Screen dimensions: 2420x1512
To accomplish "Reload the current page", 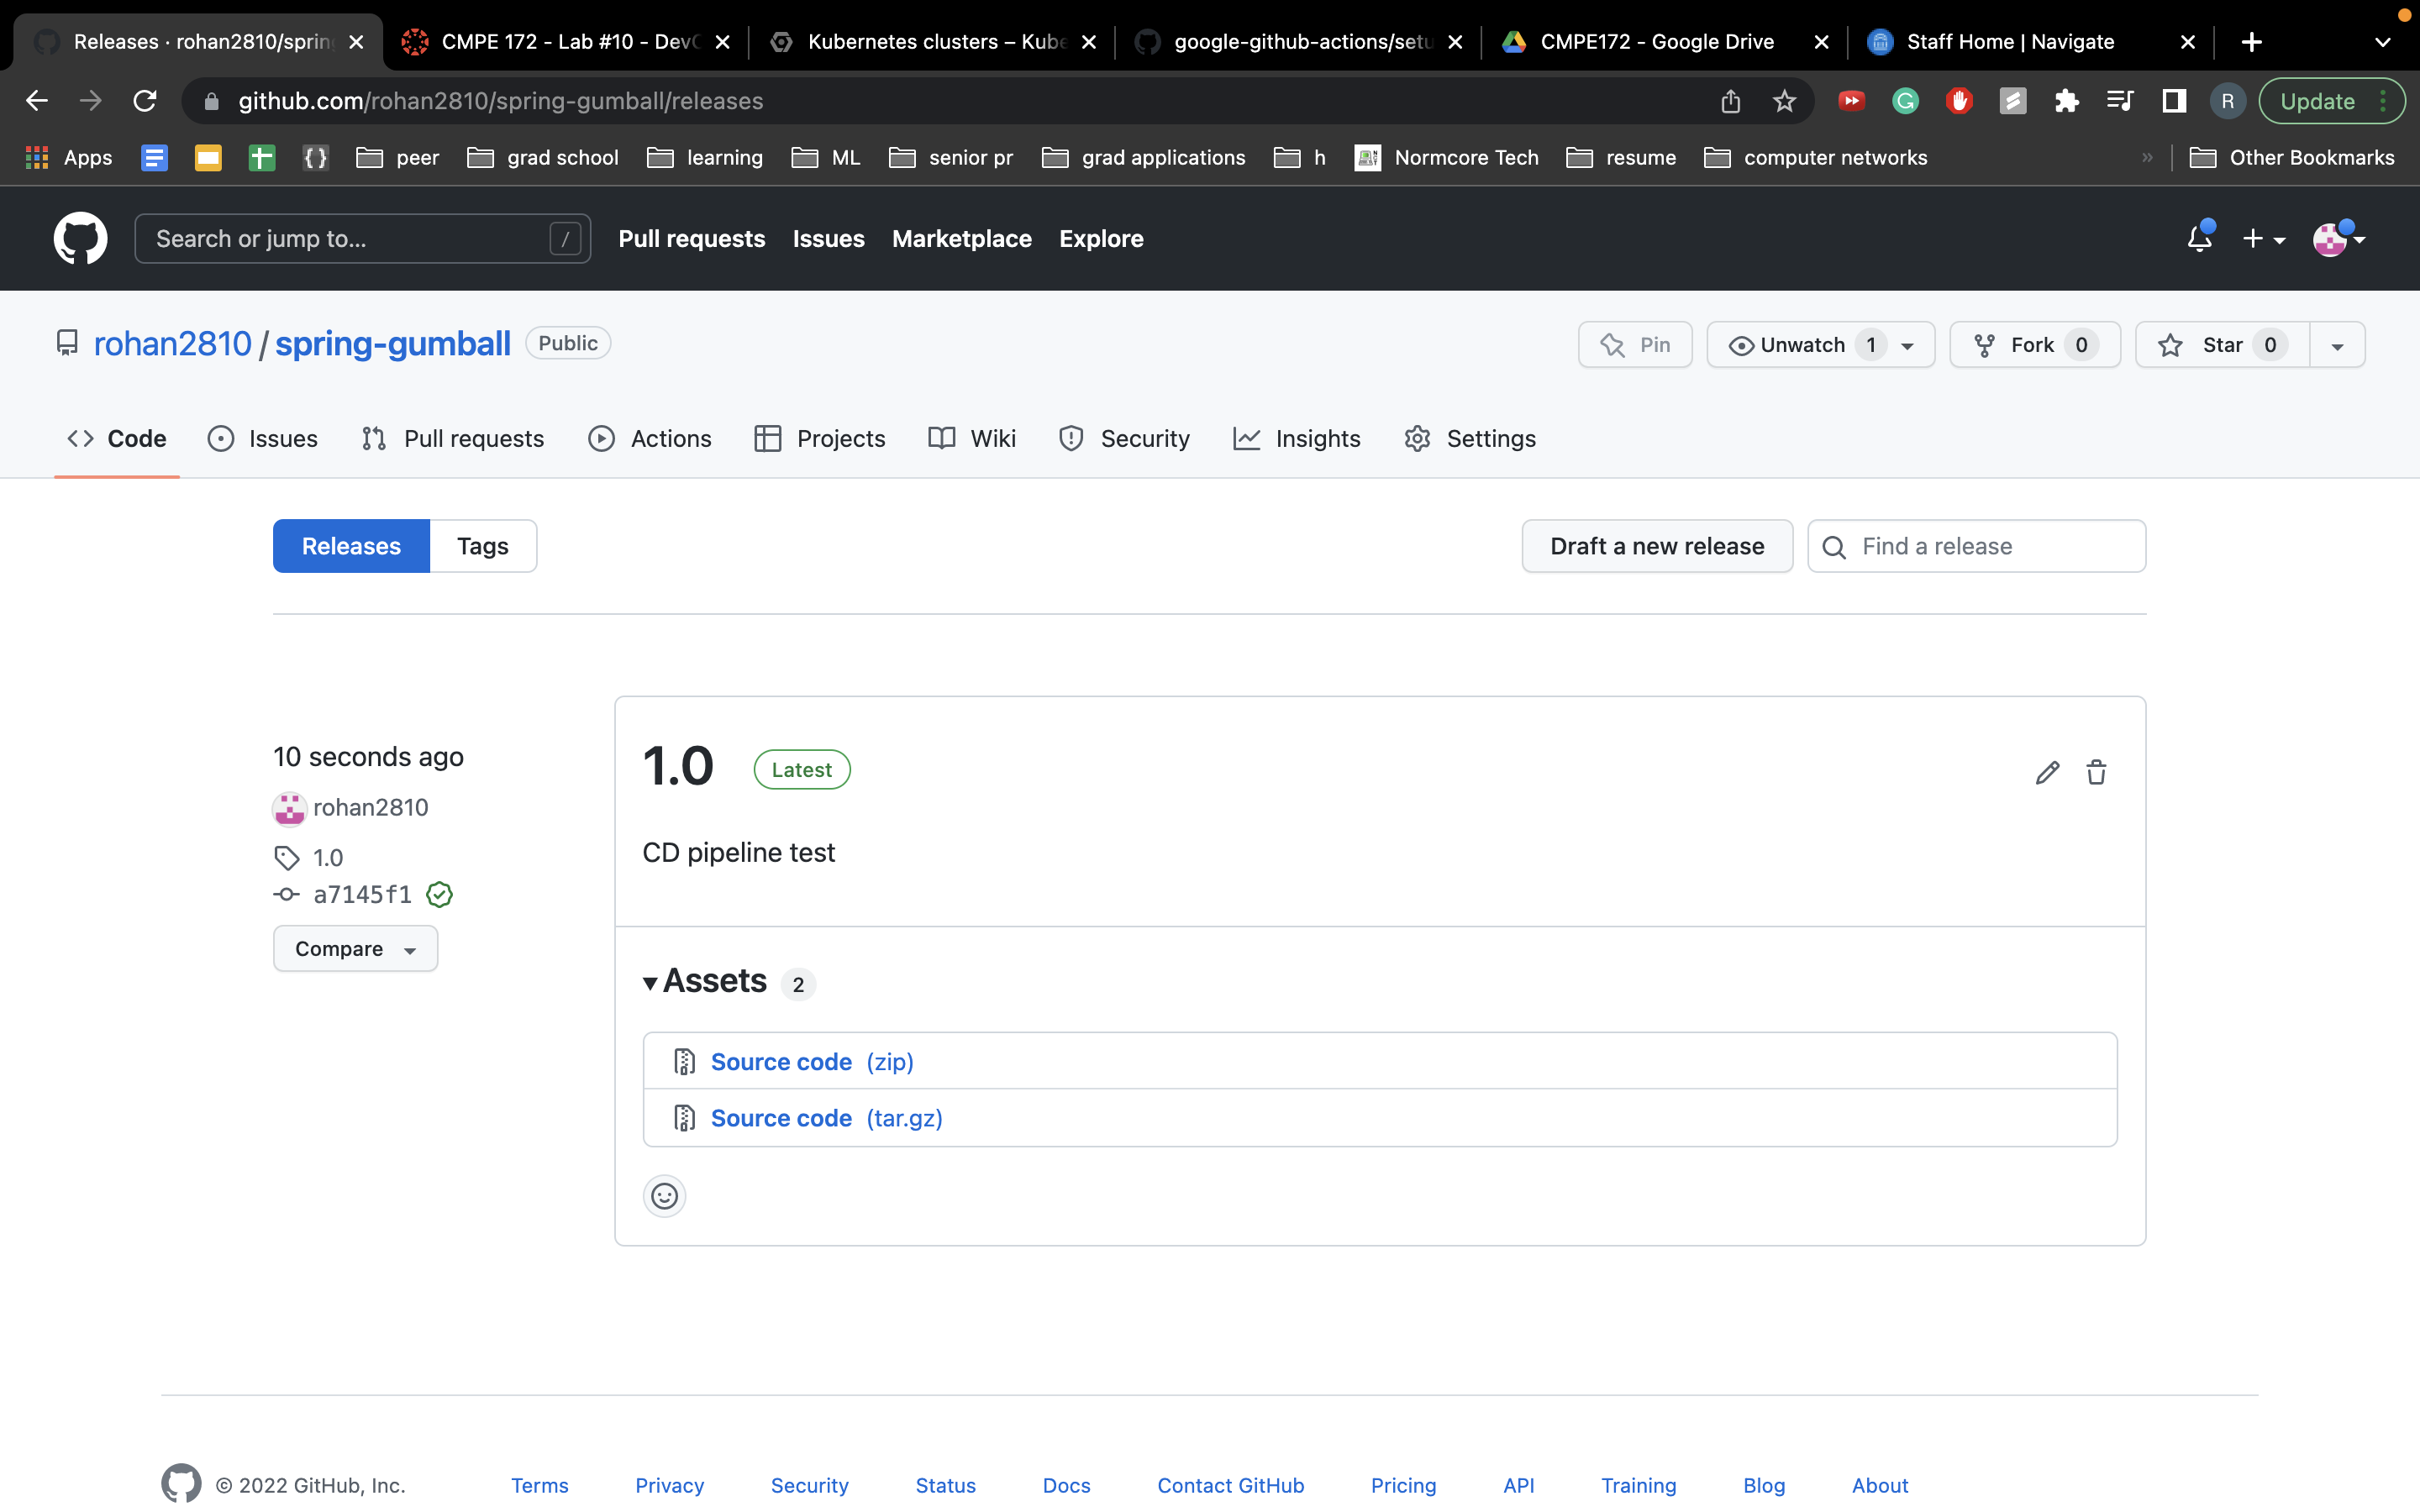I will (145, 101).
